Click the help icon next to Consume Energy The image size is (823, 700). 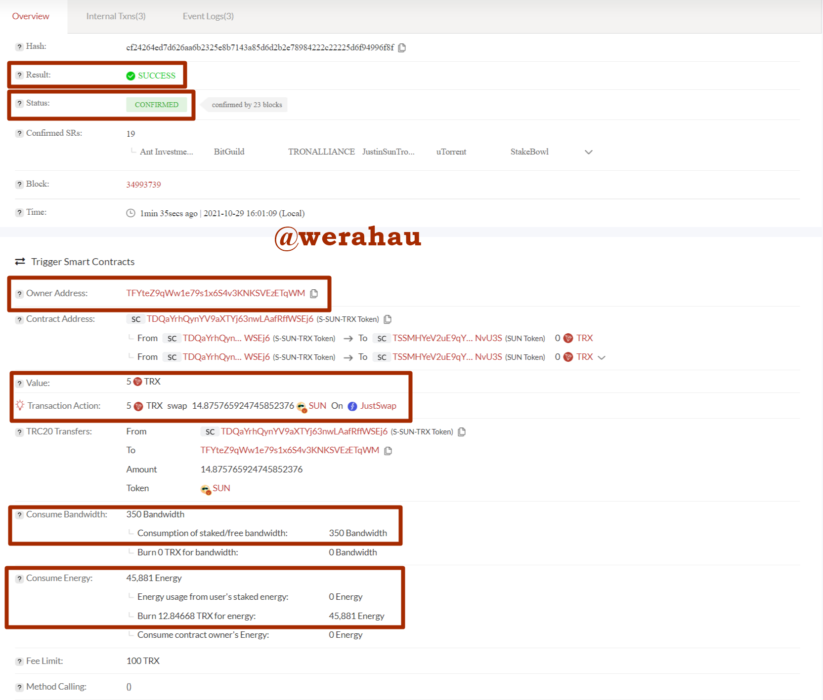(x=19, y=579)
